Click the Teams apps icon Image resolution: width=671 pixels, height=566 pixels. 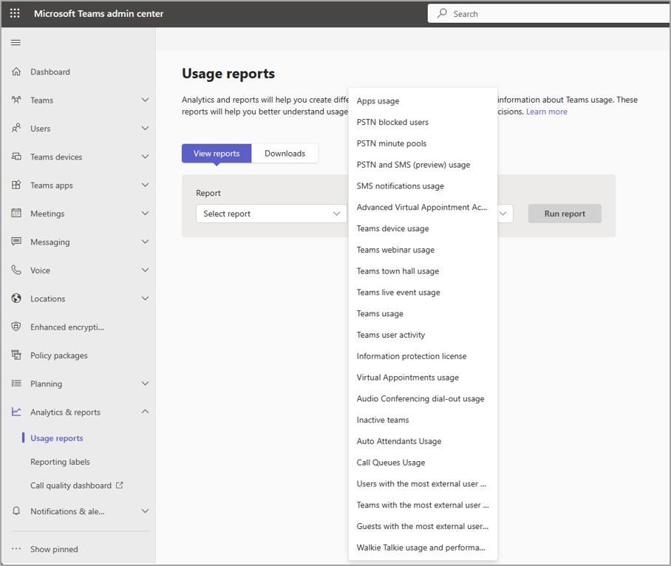(x=16, y=185)
